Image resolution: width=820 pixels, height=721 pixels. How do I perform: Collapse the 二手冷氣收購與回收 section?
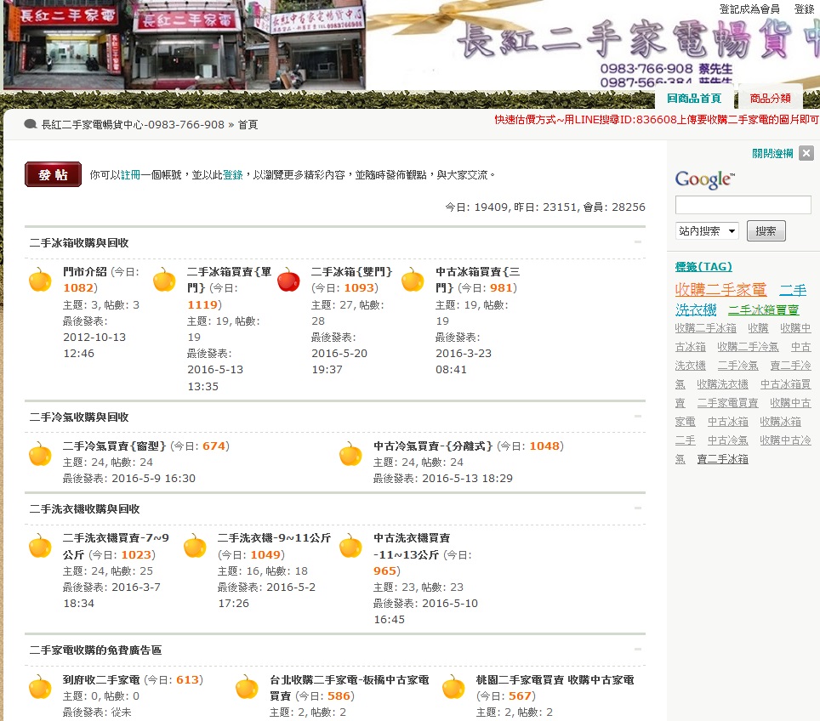point(638,417)
